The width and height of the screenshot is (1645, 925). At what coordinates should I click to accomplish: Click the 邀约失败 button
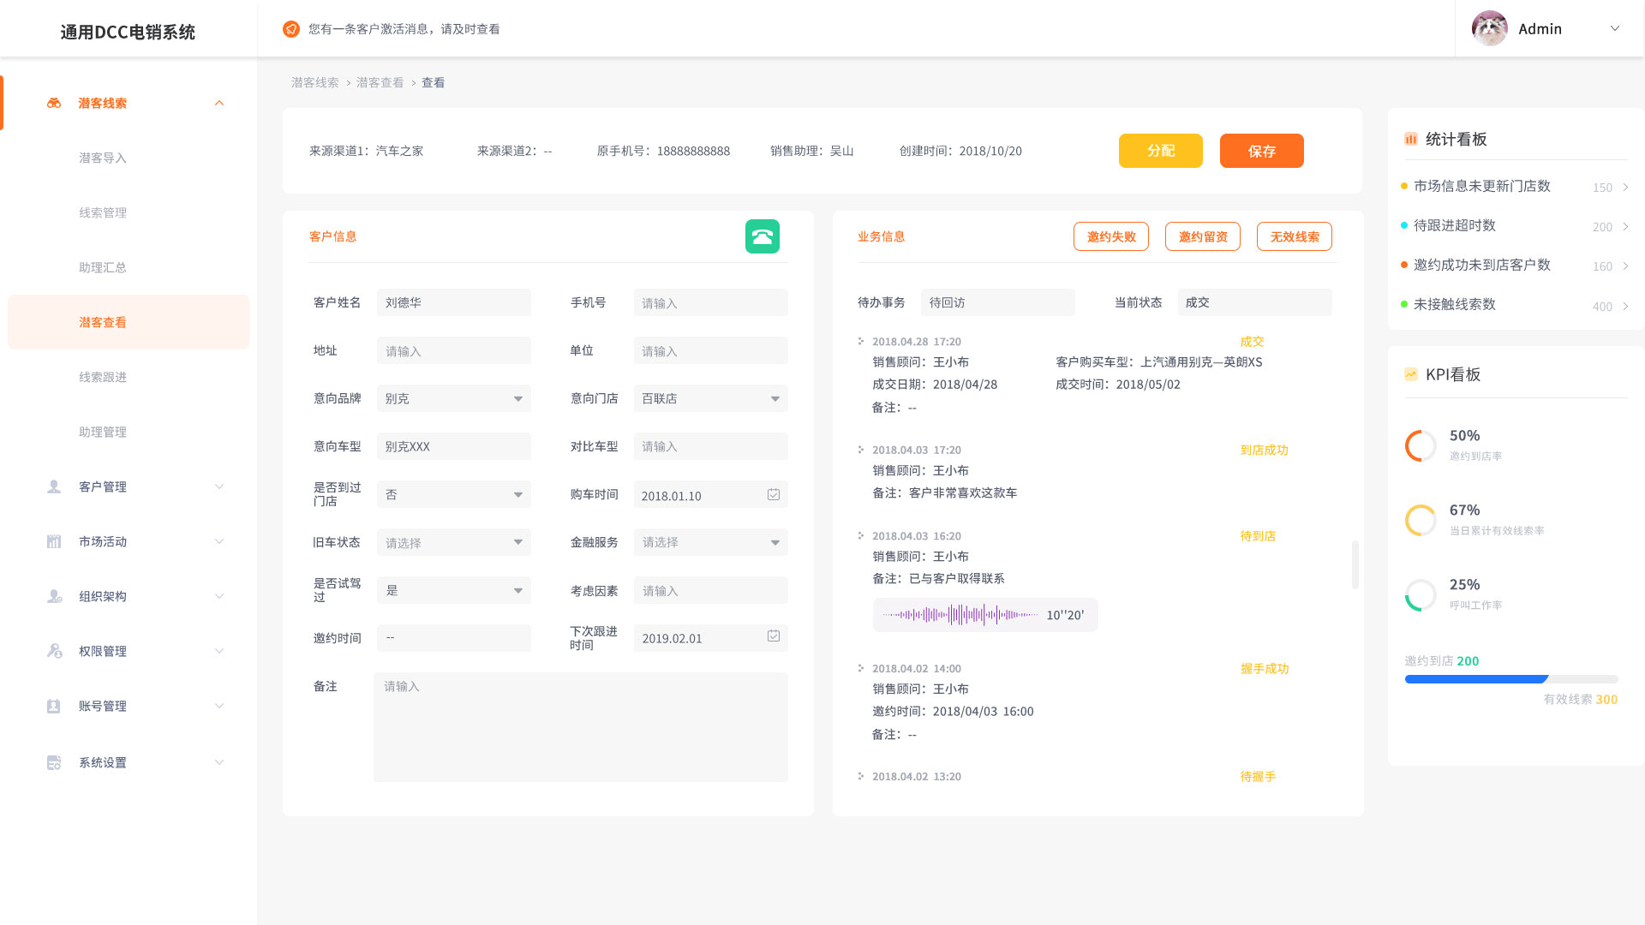[1110, 237]
